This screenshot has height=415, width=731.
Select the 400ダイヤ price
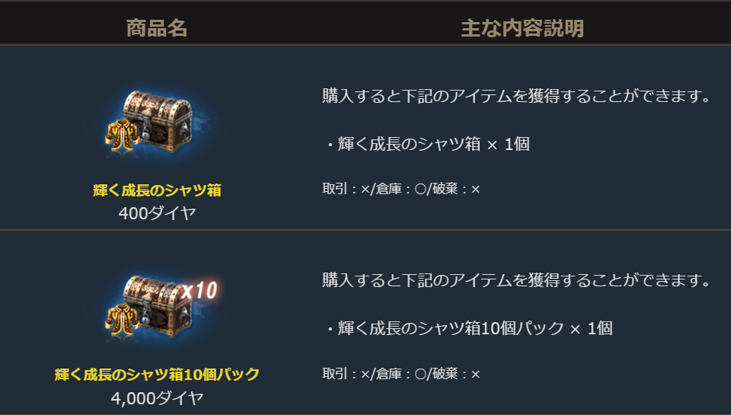(x=157, y=213)
